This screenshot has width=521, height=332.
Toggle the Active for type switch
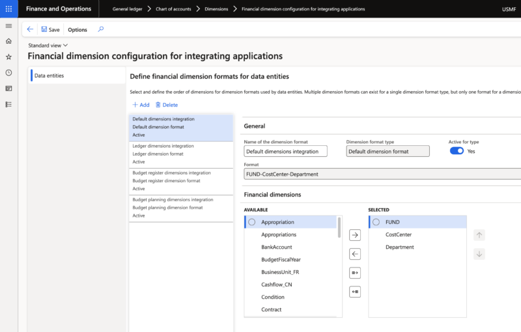(457, 151)
